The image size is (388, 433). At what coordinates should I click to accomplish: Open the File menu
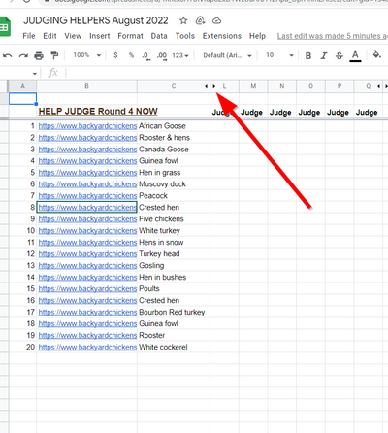29,36
